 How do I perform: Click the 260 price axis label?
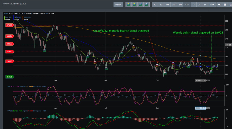(227, 74)
